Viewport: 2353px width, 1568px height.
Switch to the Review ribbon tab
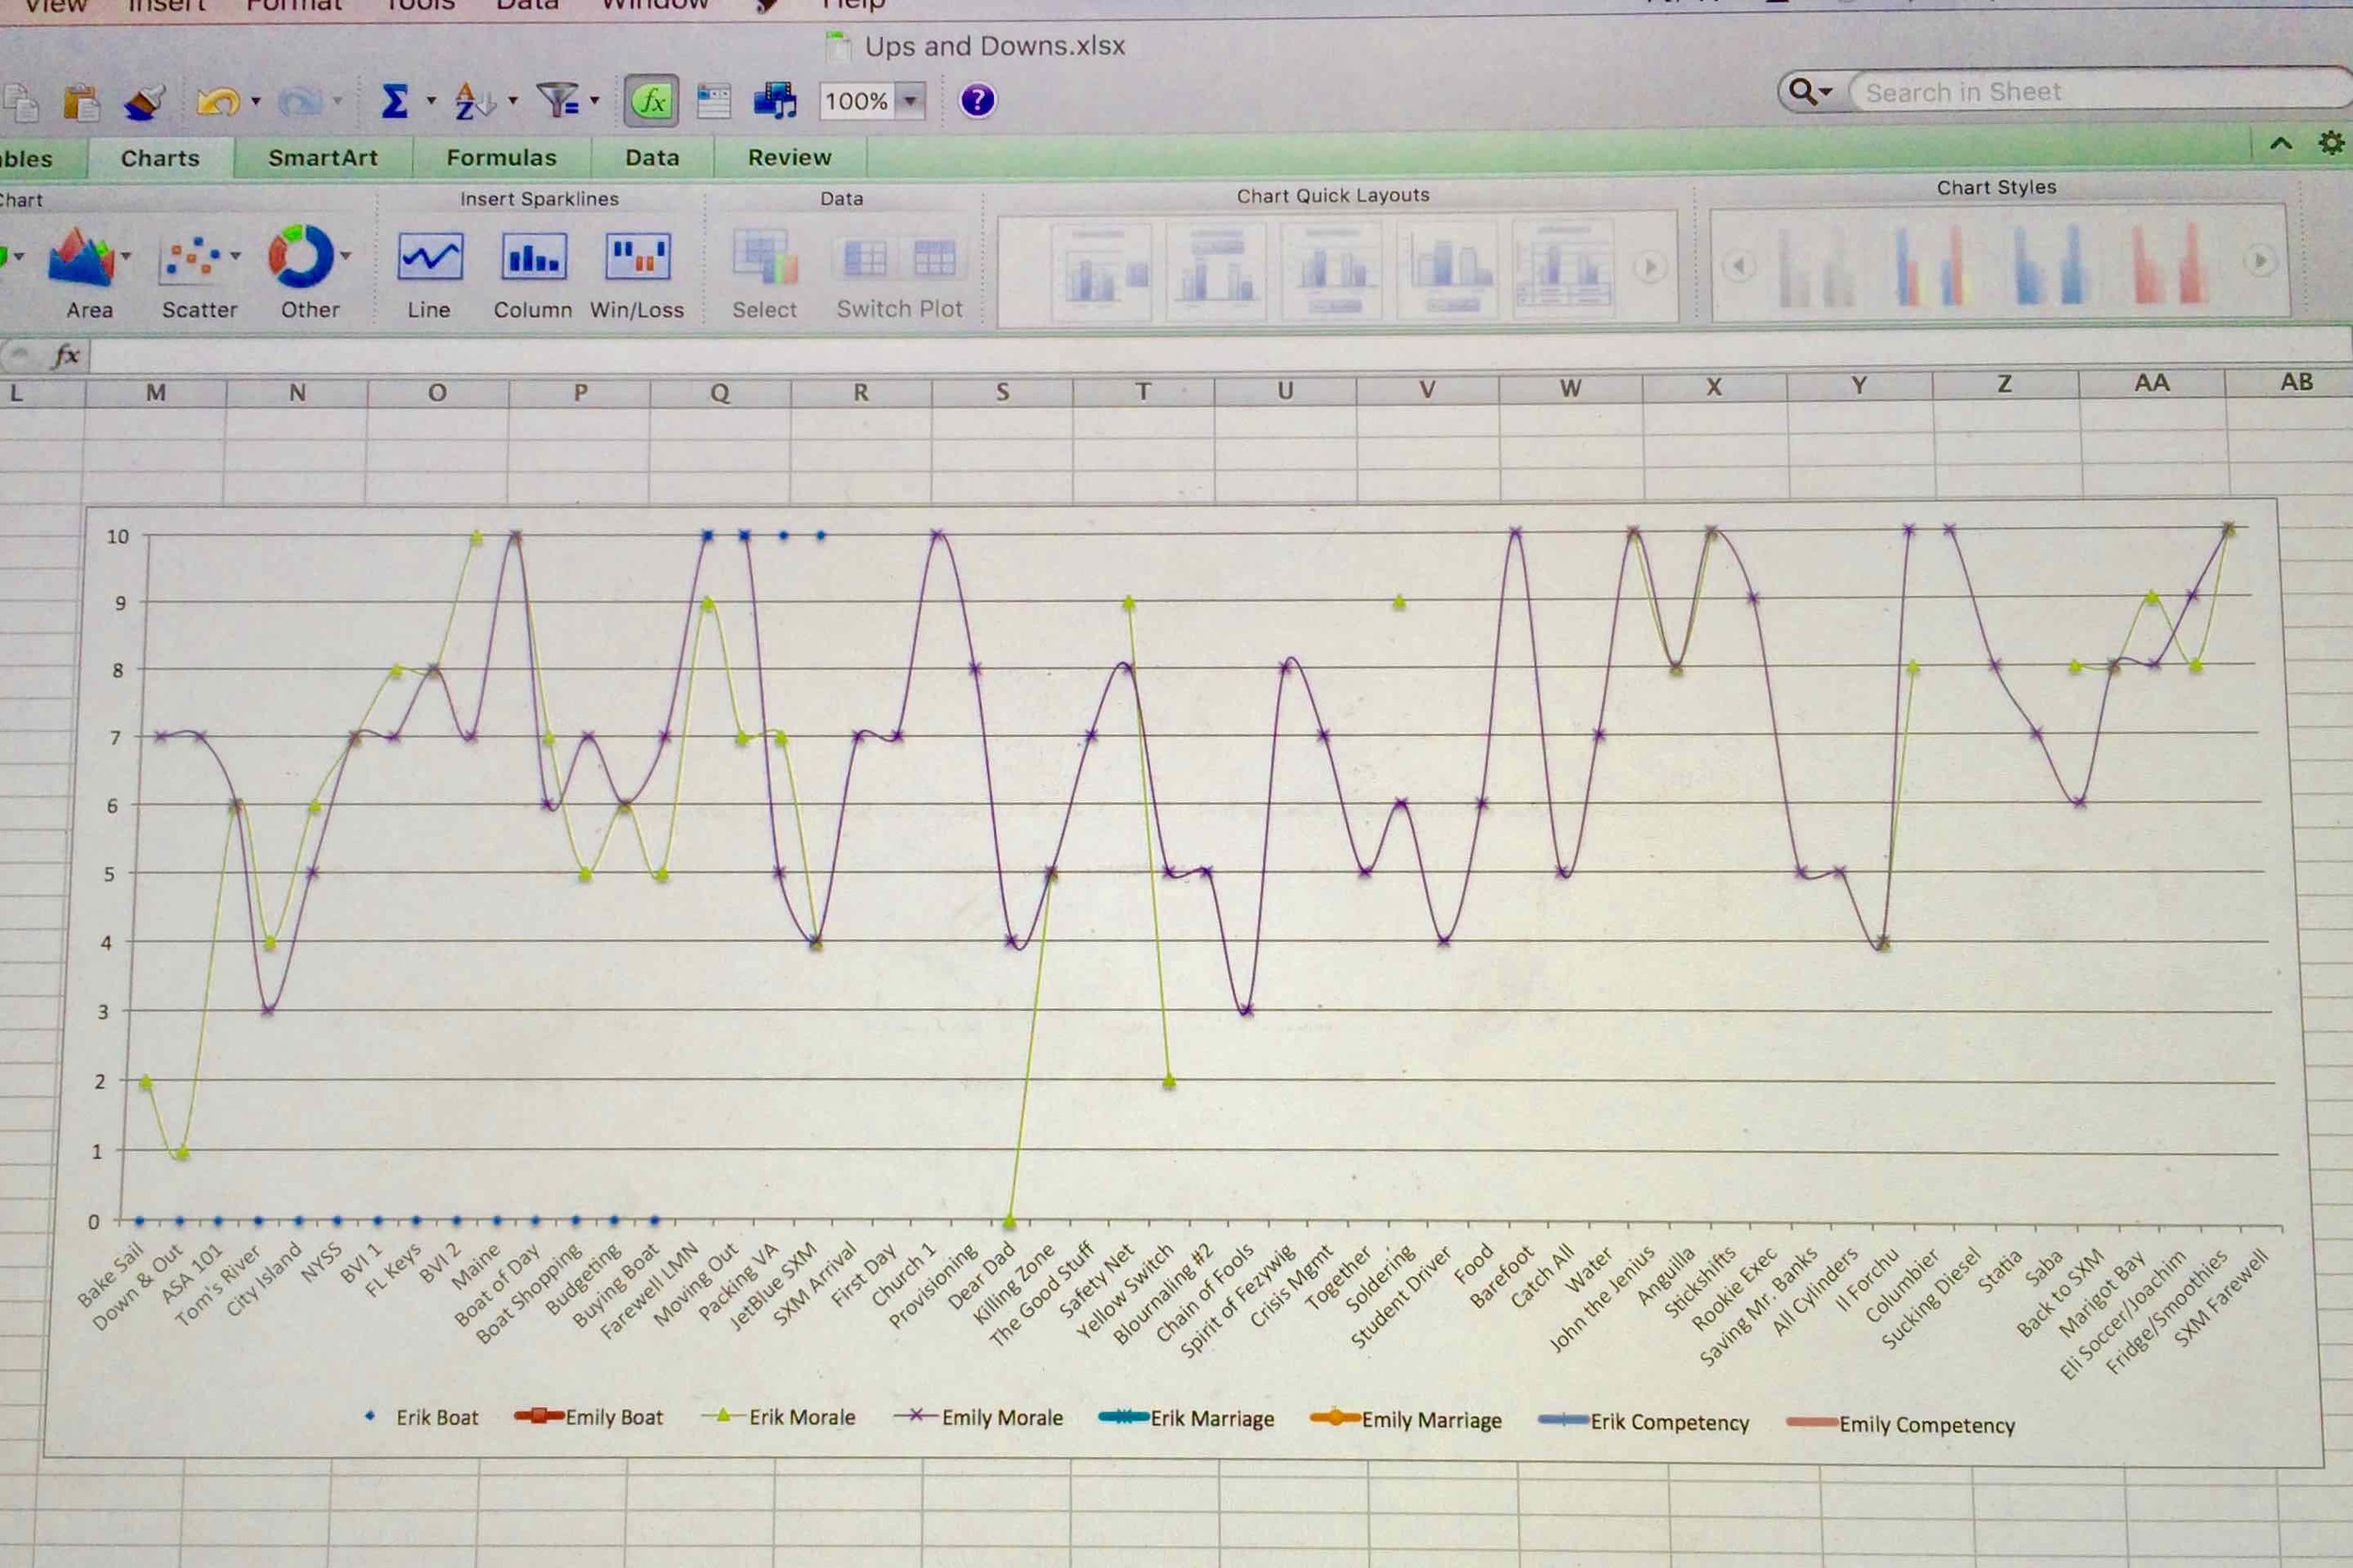coord(790,157)
